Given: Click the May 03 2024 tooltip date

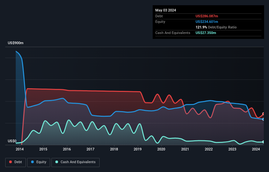Looking at the screenshot, I should [x=165, y=10].
